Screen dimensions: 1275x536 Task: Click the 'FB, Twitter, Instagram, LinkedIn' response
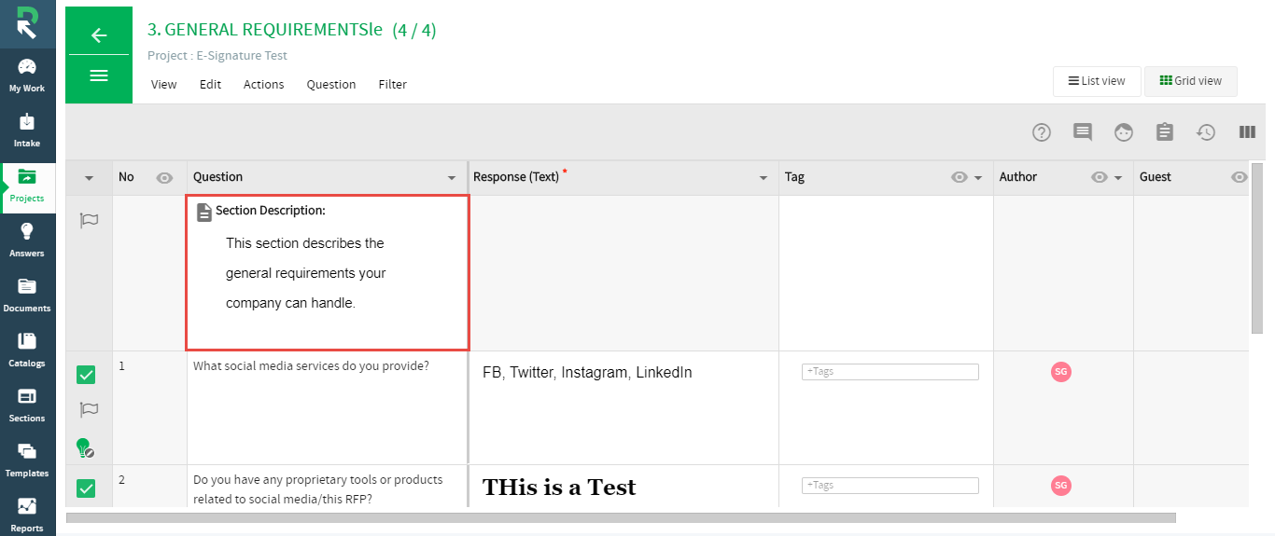(587, 373)
